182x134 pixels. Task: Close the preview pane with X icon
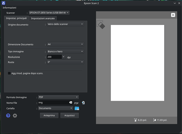[x=173, y=15]
